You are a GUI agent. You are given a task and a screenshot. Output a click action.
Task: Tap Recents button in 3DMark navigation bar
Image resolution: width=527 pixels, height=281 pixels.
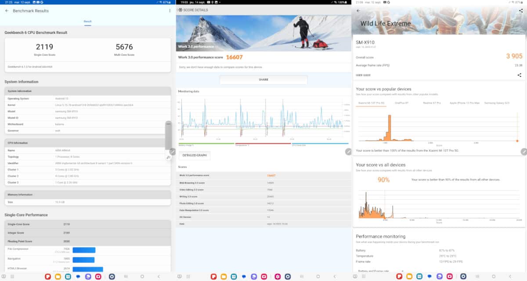(x=477, y=277)
